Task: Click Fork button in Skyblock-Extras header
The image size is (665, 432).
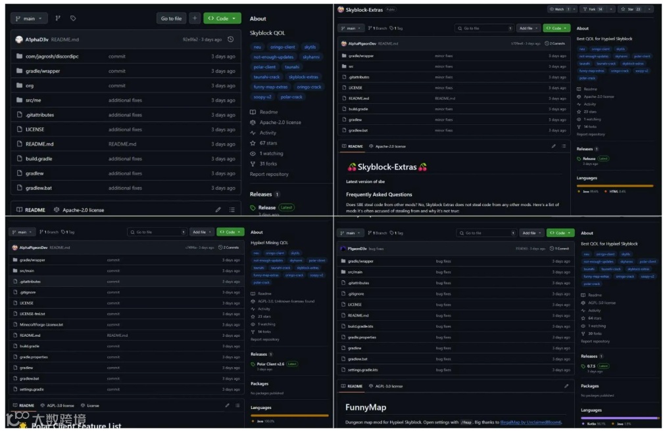Action: click(593, 9)
